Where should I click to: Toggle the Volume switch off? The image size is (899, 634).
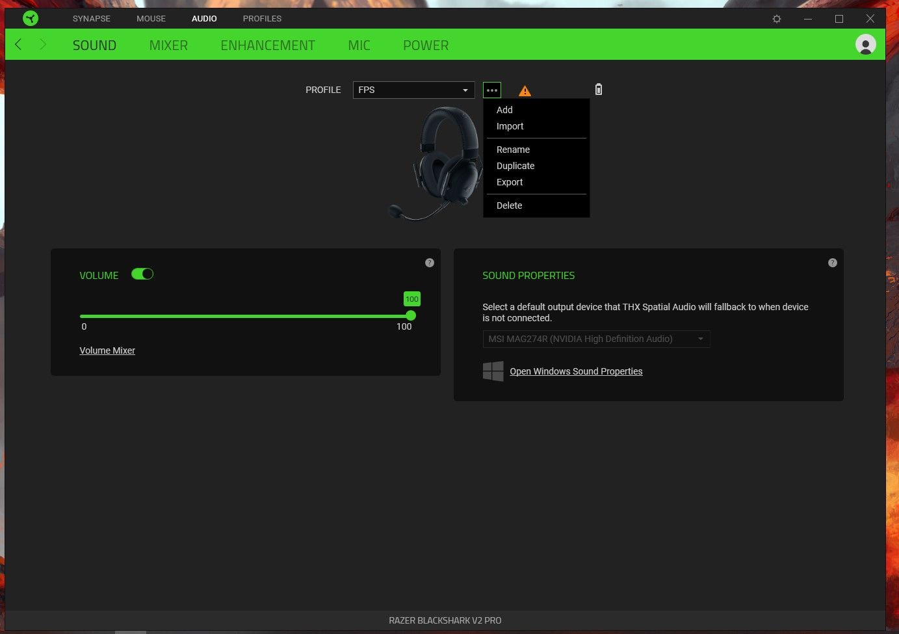point(142,274)
